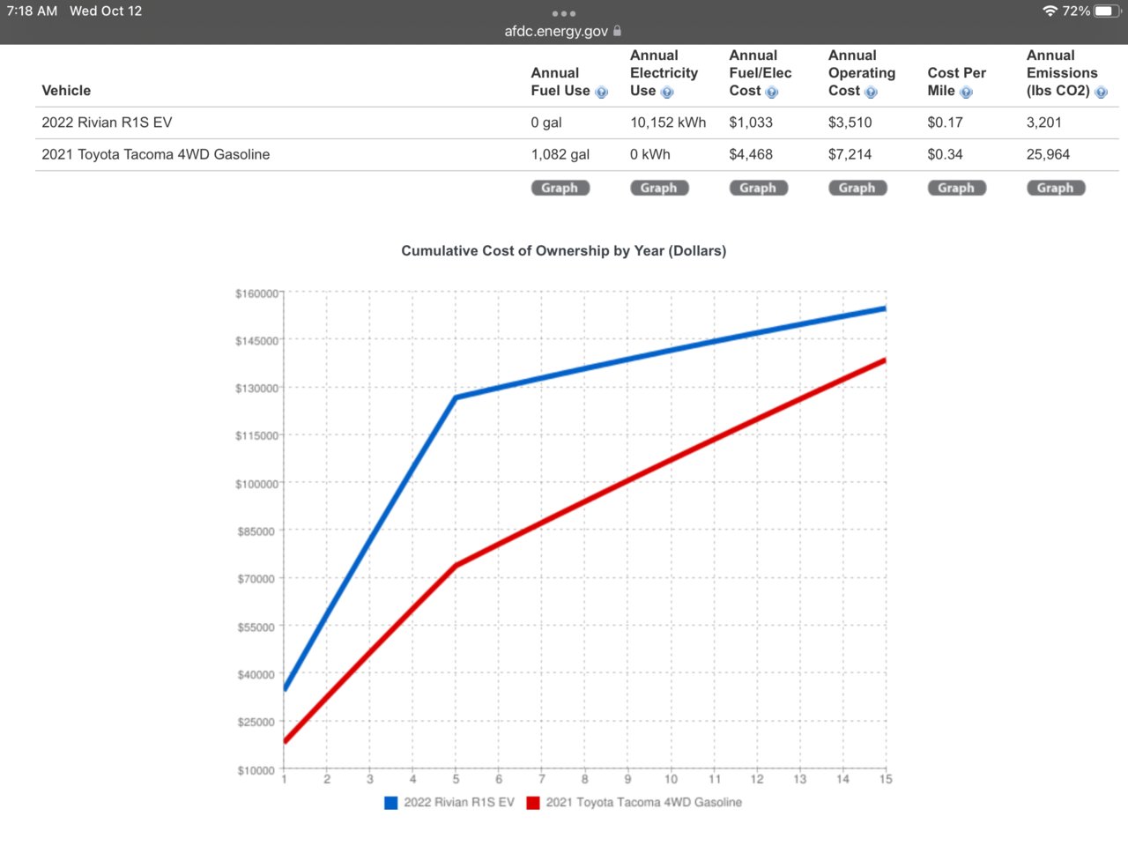
Task: Click blue Rivian R1S legend swatch
Action: [391, 803]
